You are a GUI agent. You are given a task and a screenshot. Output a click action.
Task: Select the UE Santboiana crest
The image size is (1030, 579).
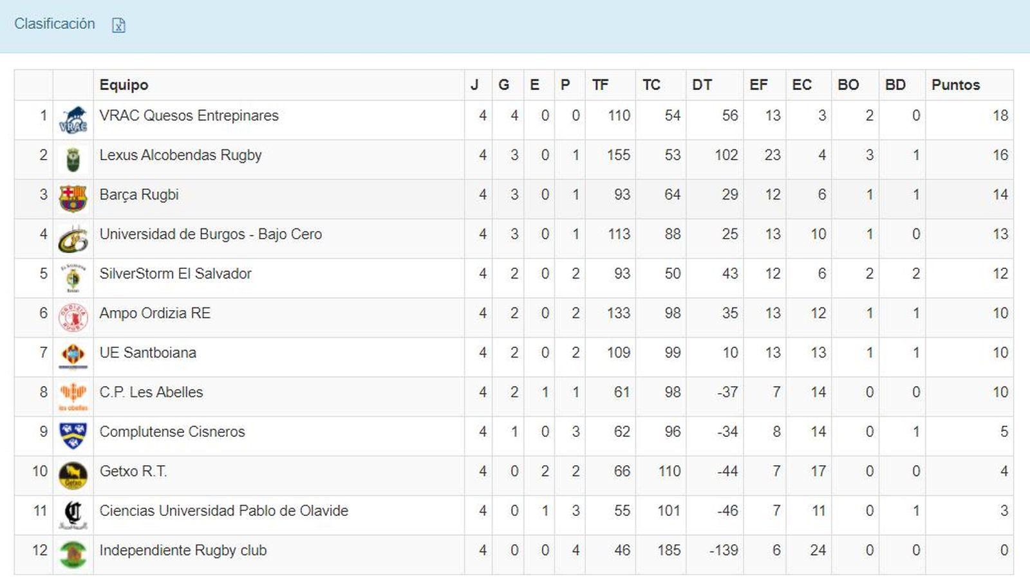[73, 356]
